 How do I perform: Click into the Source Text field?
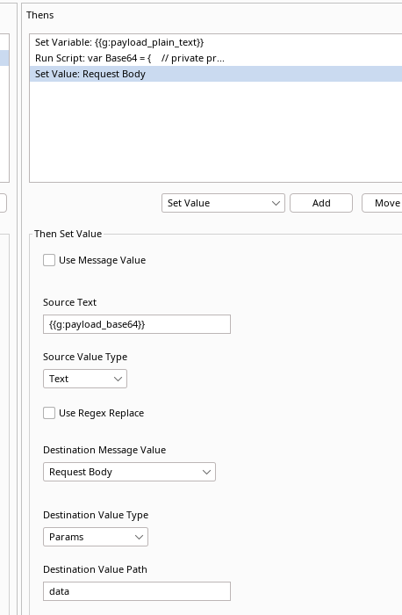137,324
